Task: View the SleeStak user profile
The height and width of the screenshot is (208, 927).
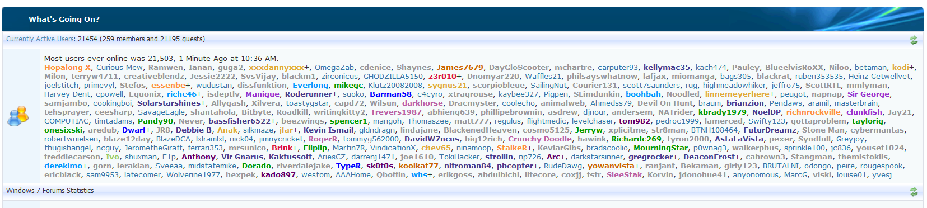Action: (625, 175)
